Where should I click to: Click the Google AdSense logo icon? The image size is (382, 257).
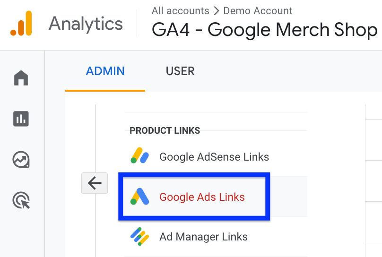pyautogui.click(x=140, y=156)
